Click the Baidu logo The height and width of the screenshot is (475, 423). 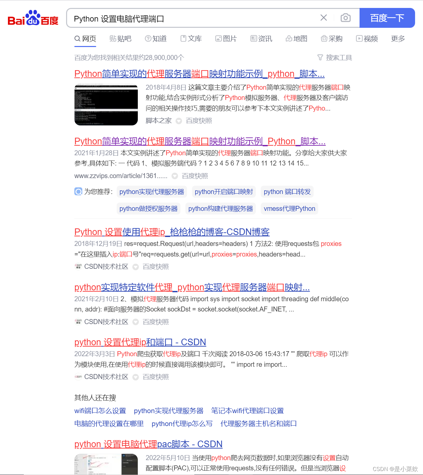33,18
